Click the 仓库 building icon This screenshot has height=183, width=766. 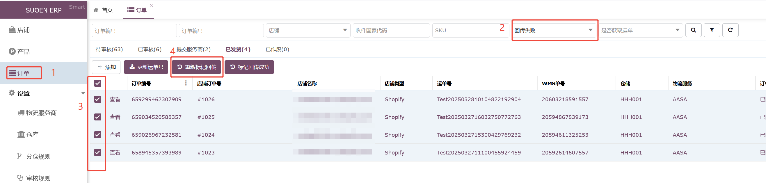21,134
